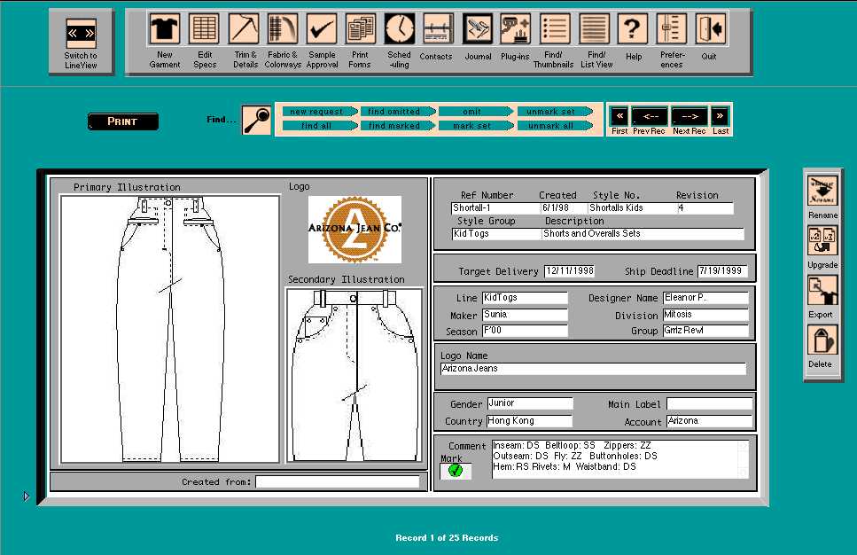857x555 pixels.
Task: Open the Journal icon
Action: [x=478, y=29]
